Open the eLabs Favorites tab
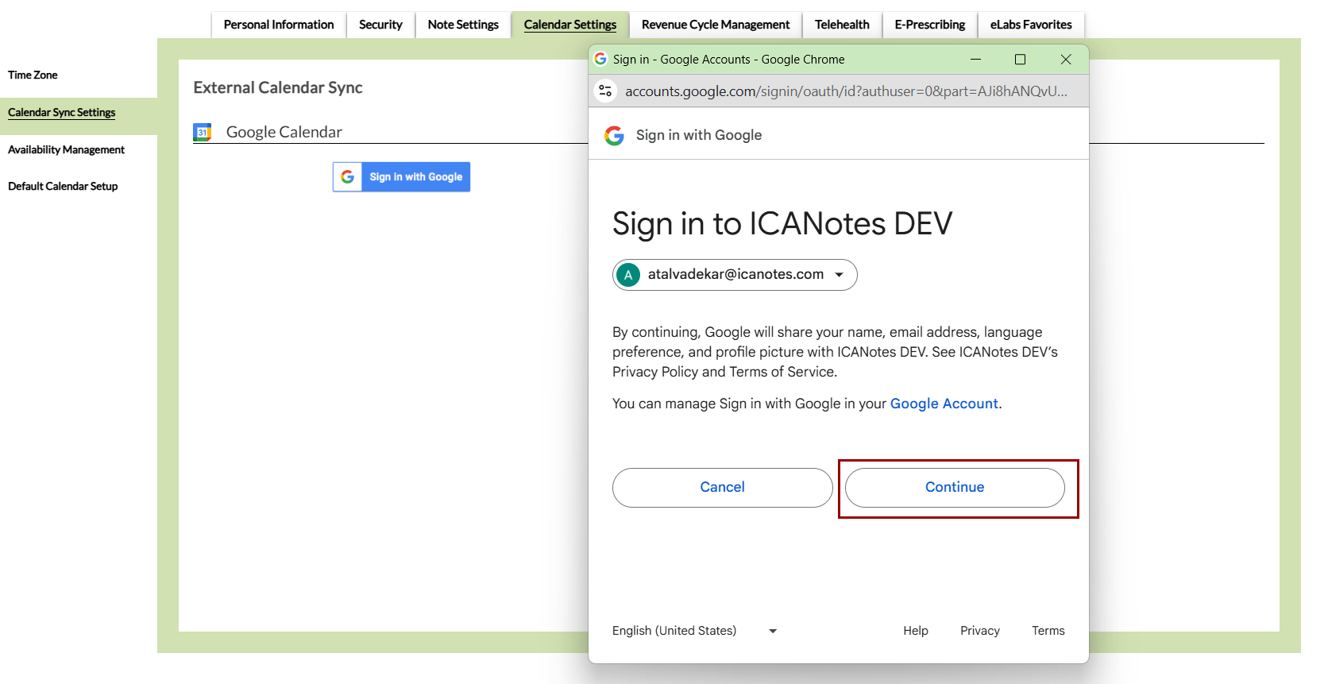 click(x=1031, y=25)
